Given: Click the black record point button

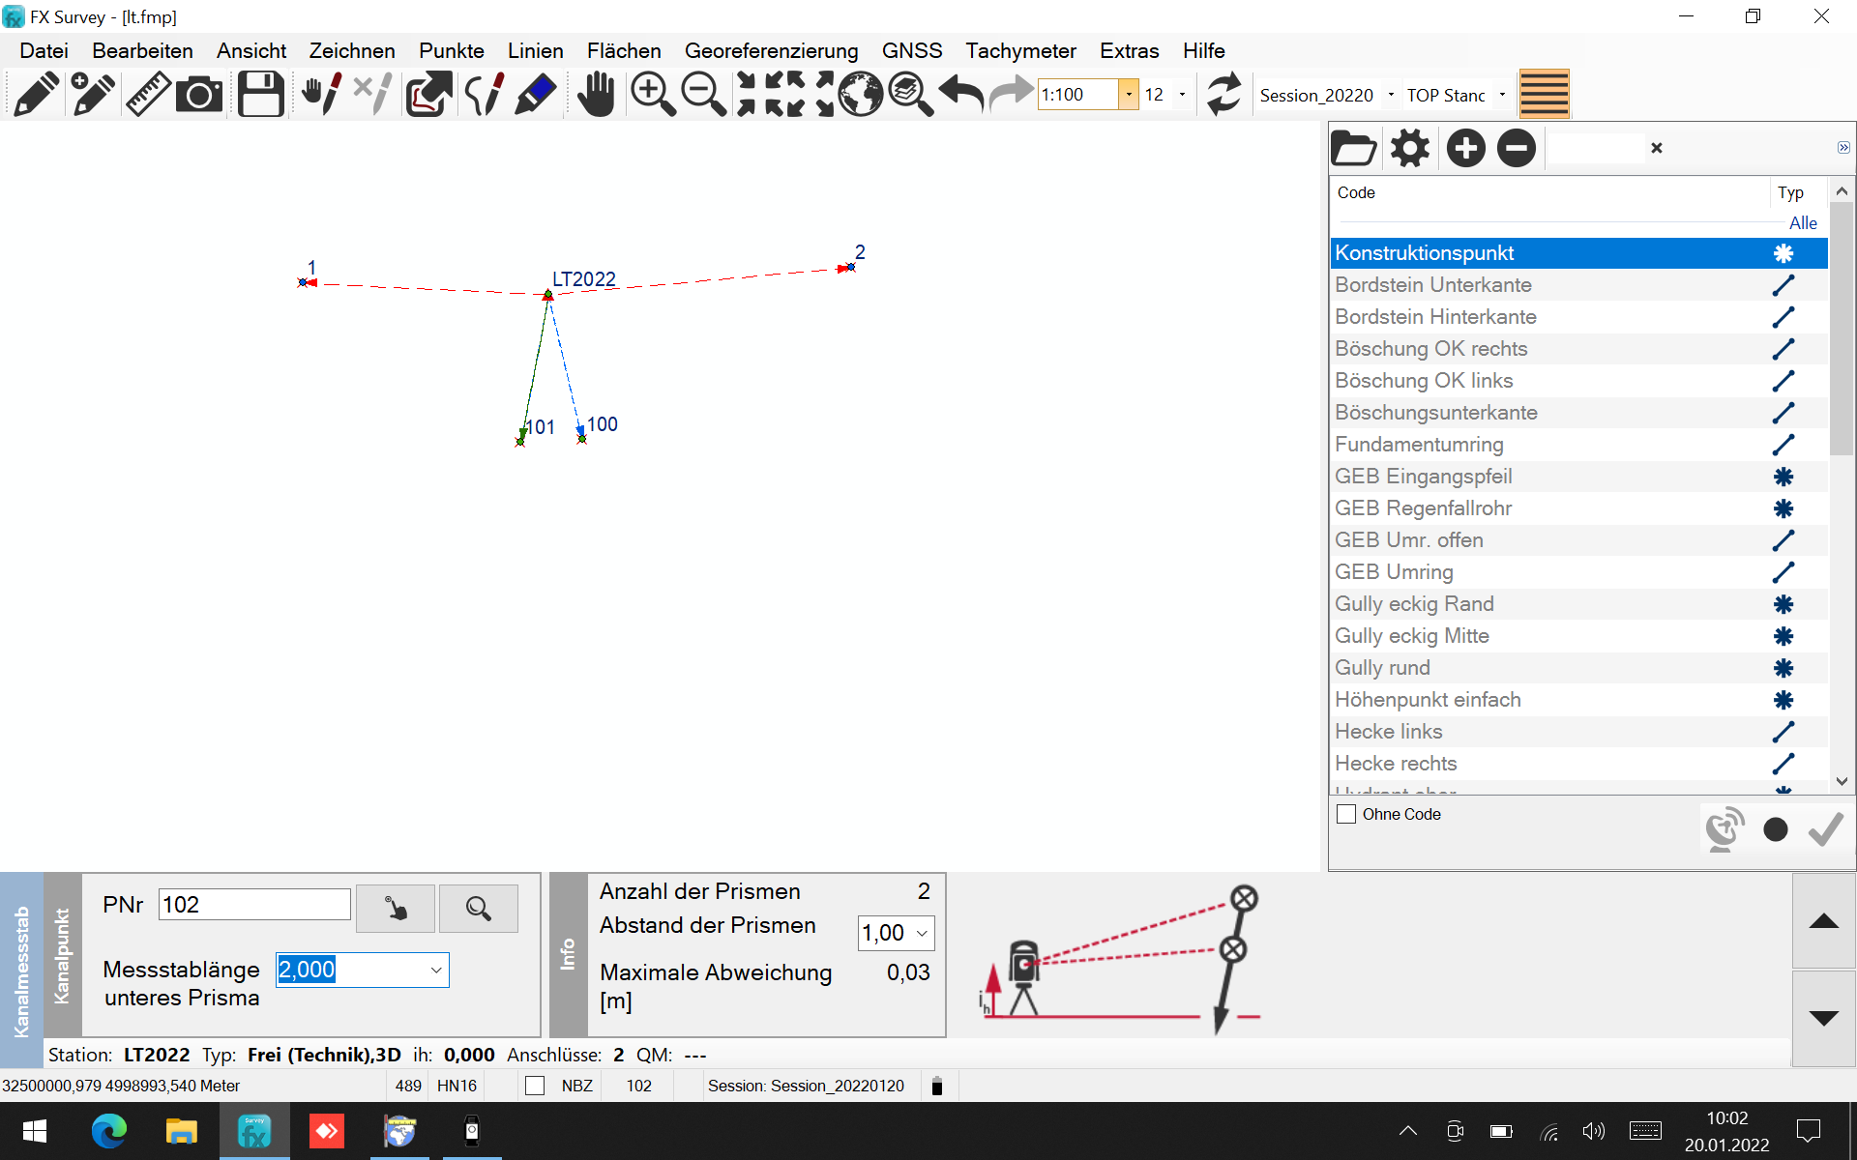Looking at the screenshot, I should click(x=1775, y=829).
